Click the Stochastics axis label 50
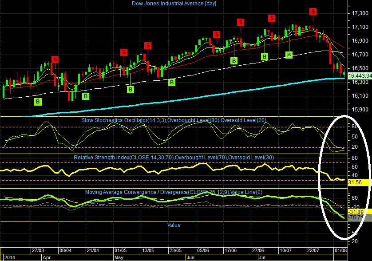 (x=355, y=137)
